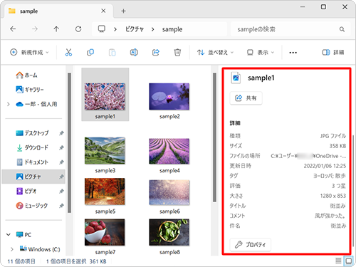Image resolution: width=356 pixels, height=267 pixels.
Task: Open the 表示 view dropdown
Action: [261, 52]
